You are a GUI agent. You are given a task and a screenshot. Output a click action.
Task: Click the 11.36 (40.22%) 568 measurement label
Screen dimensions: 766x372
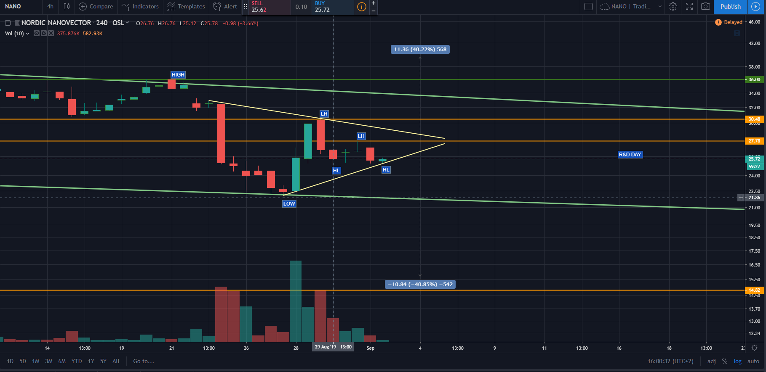pos(420,49)
